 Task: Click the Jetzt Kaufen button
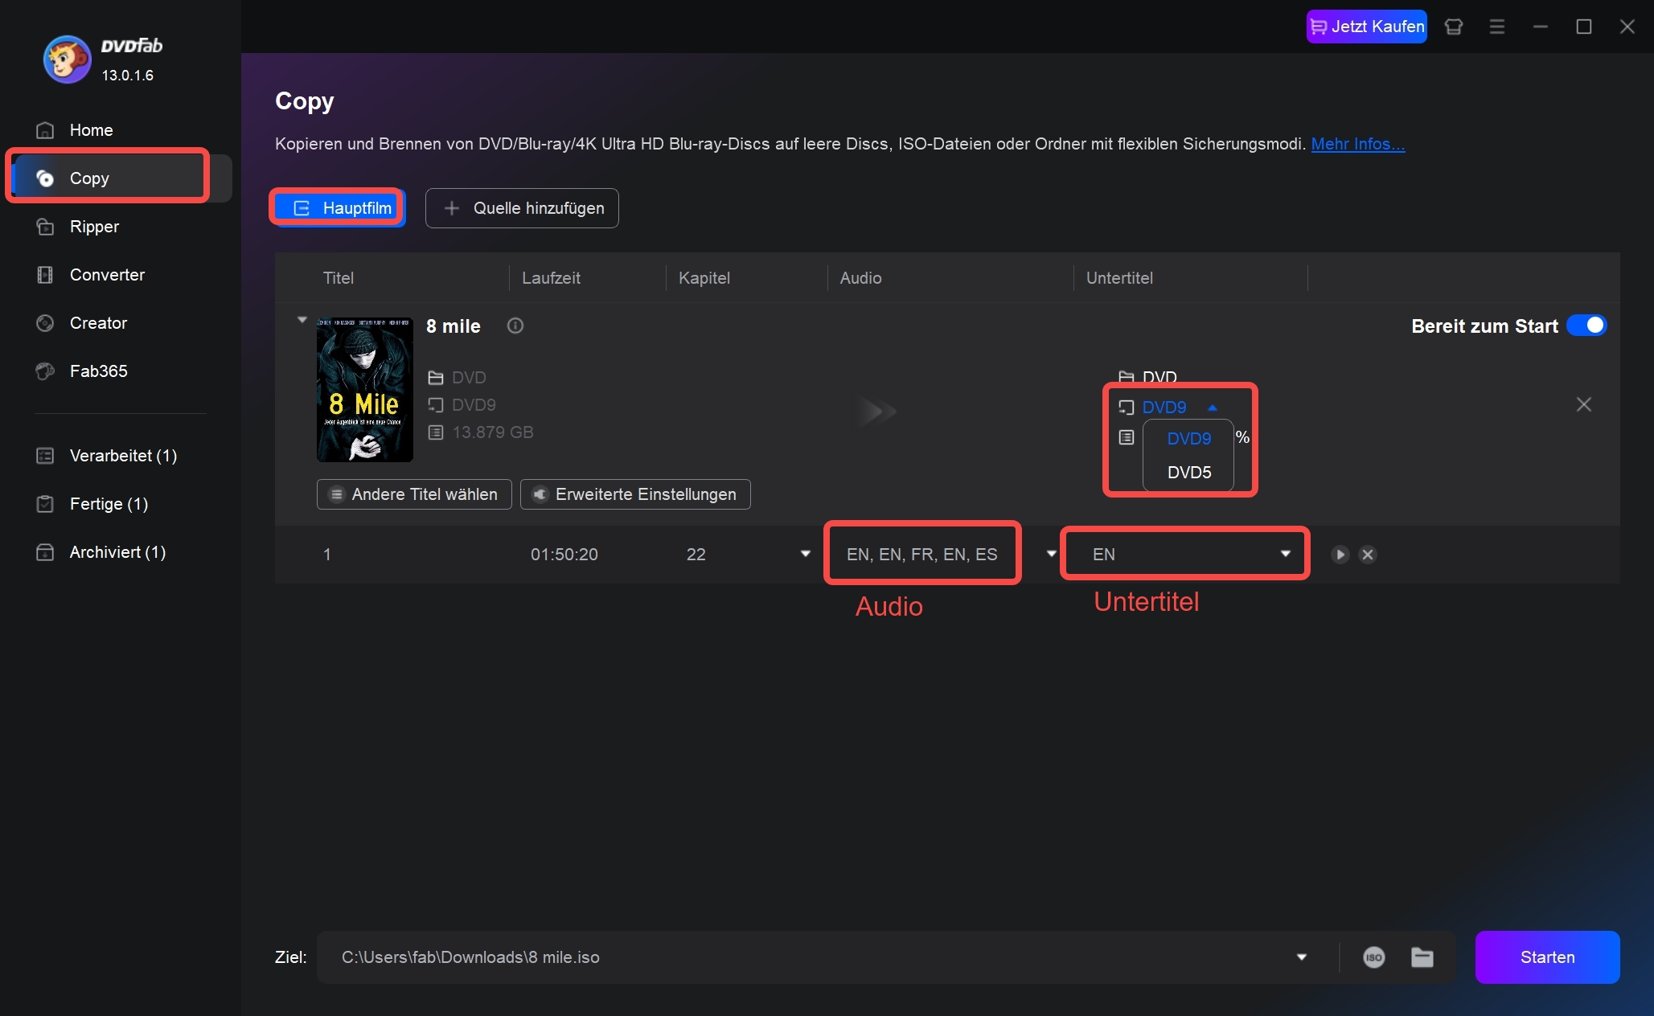pos(1366,27)
